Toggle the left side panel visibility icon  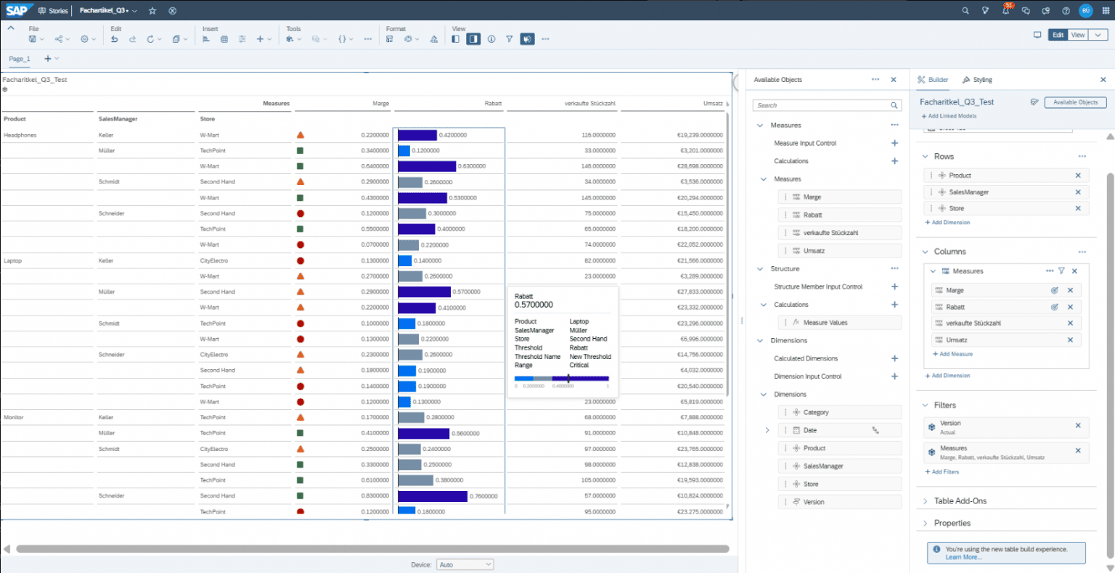(456, 38)
